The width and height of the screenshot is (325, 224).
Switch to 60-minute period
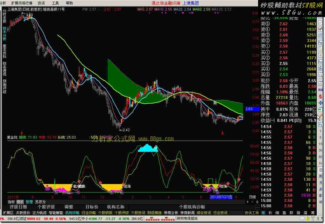(x=320, y=157)
